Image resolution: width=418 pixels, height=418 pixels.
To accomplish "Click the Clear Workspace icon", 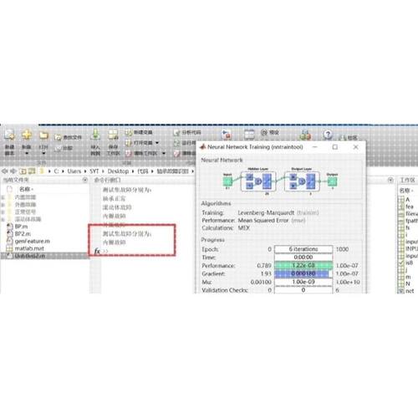I will click(128, 153).
